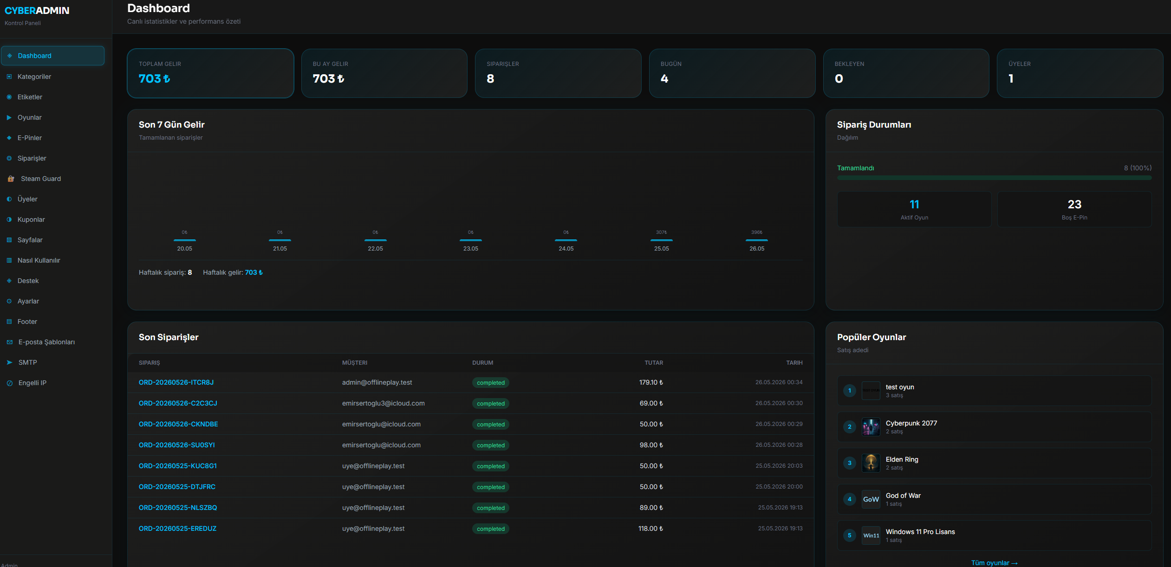Click the Aktif Oyun count tile
This screenshot has height=567, width=1171.
(914, 209)
